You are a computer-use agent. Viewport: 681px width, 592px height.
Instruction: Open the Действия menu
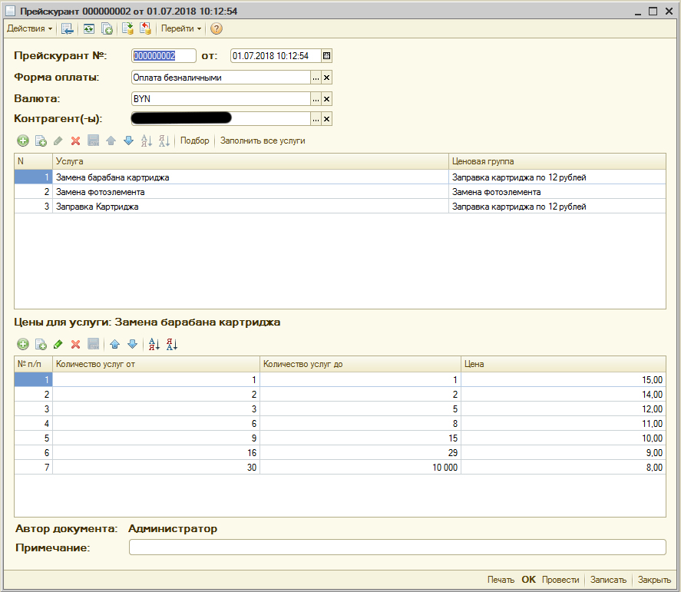coord(30,28)
